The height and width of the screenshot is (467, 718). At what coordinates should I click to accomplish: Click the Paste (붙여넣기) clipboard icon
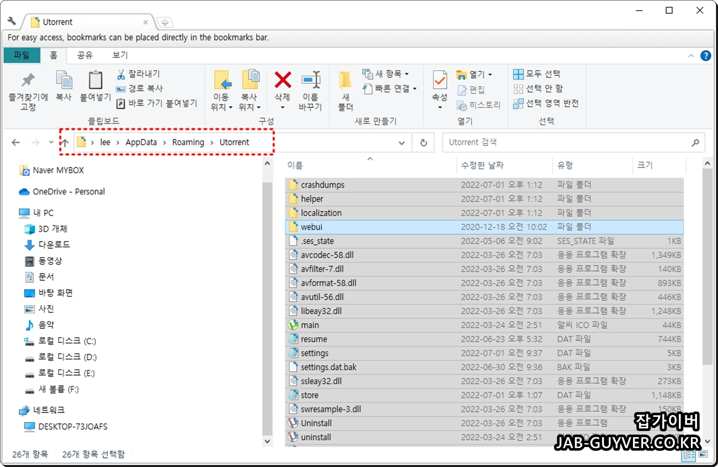coord(95,80)
